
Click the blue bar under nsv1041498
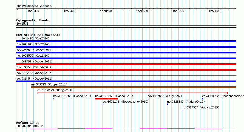pyautogui.click(x=126, y=41)
